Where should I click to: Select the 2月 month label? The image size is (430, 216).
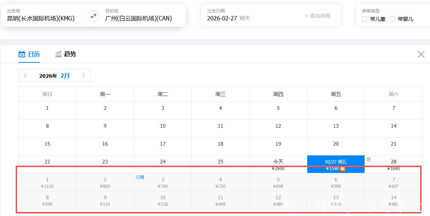(x=65, y=76)
